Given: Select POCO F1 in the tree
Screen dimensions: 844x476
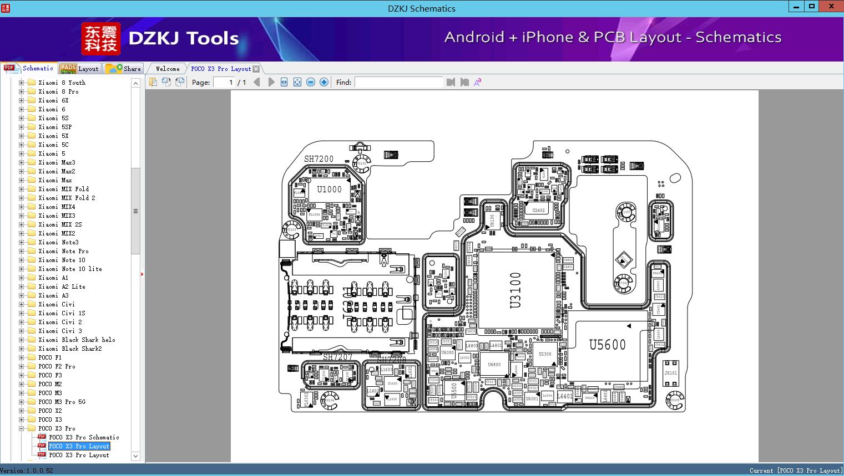Looking at the screenshot, I should coord(50,357).
